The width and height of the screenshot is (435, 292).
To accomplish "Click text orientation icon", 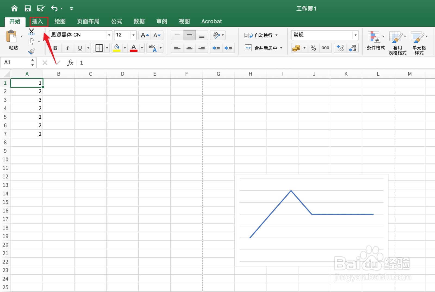I will 216,35.
